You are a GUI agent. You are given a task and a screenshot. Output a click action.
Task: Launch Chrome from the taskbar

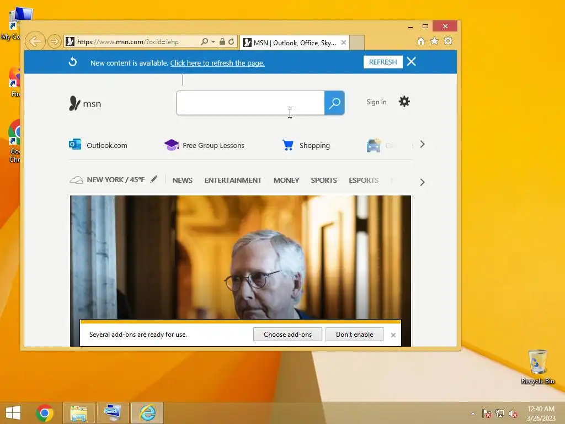tap(45, 413)
